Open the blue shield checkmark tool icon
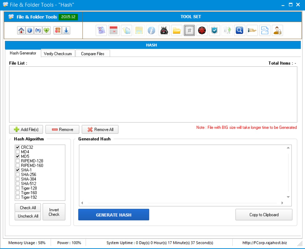305x249 pixels. tap(214, 31)
